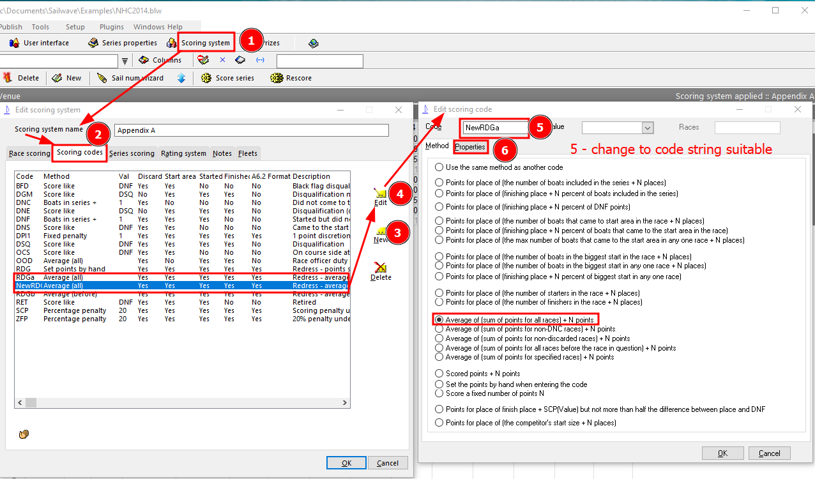Open the Columns chooser
This screenshot has width=815, height=479.
point(160,60)
